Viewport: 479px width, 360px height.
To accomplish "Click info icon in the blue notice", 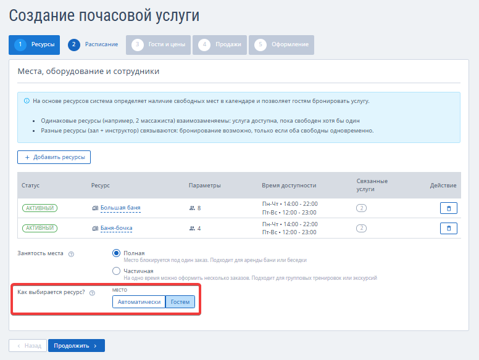I will click(27, 100).
